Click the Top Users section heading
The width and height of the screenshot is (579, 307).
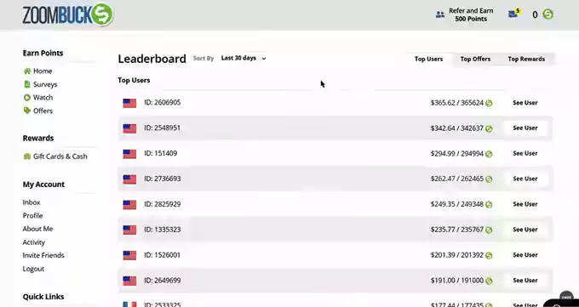134,80
